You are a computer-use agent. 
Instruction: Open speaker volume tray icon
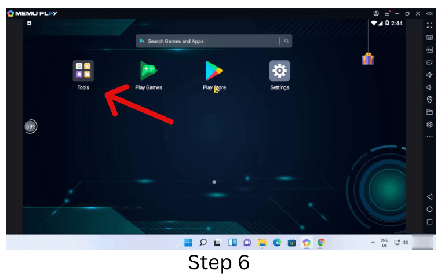click(x=405, y=243)
